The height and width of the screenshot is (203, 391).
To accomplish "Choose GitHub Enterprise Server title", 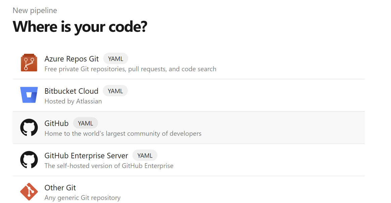I will [x=86, y=155].
